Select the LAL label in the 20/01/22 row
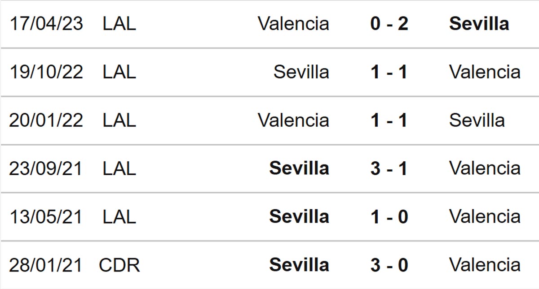 point(119,121)
